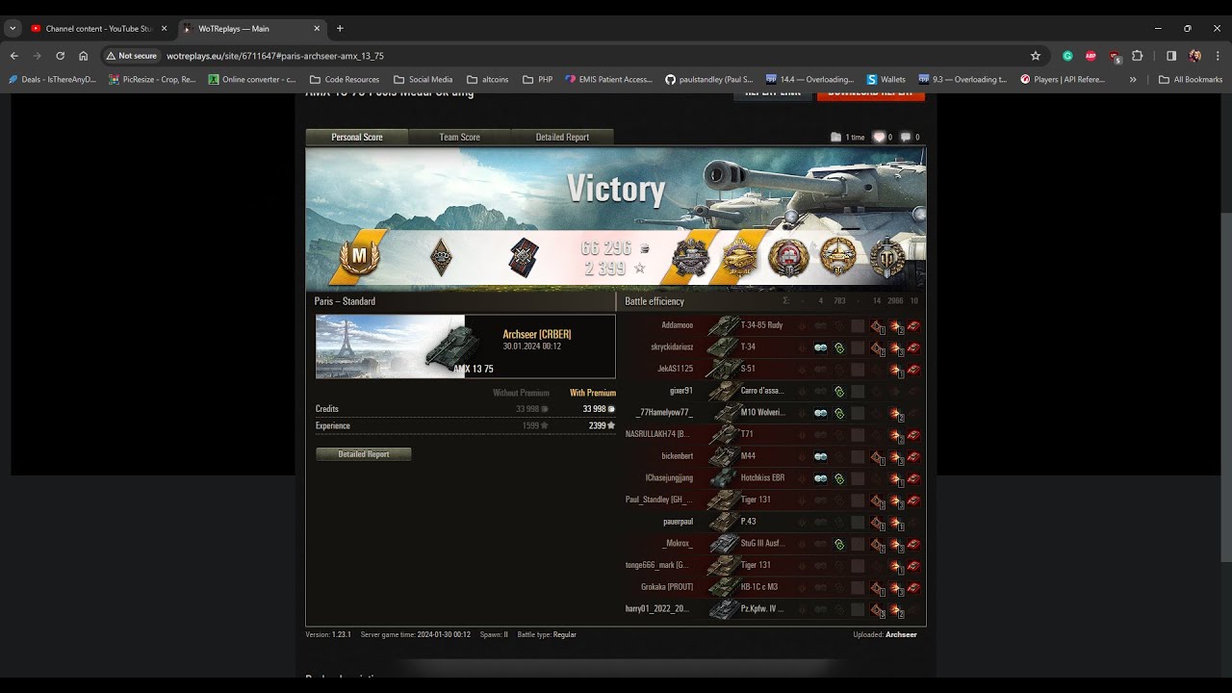Screen dimensions: 1232x693
Task: Click the Adblock extension icon
Action: pos(1091,56)
